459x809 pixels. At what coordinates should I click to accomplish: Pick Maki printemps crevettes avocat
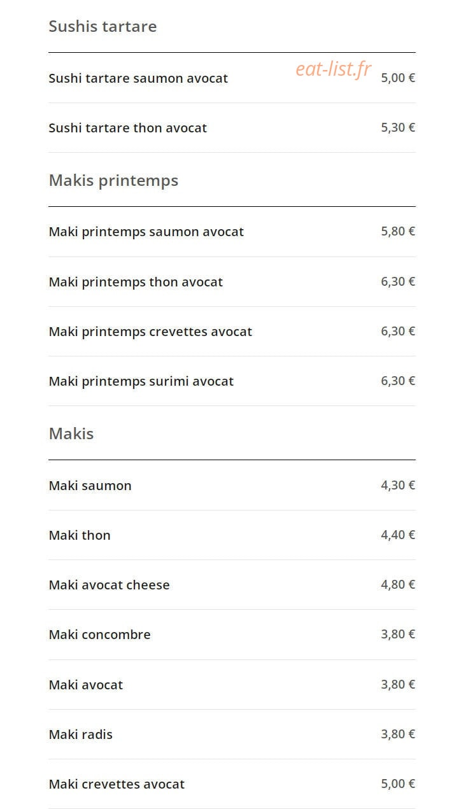click(232, 332)
